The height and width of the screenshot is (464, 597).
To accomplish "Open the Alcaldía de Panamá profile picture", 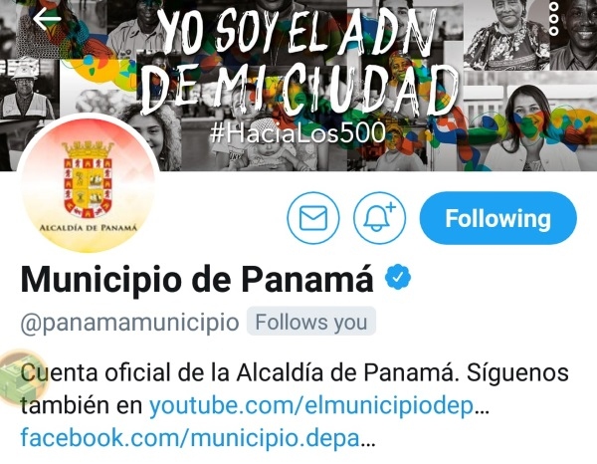I will (x=89, y=183).
